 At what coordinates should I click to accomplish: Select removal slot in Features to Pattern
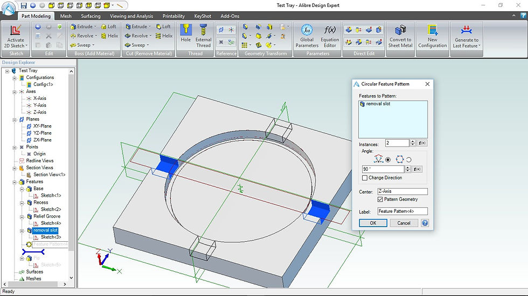tap(378, 104)
